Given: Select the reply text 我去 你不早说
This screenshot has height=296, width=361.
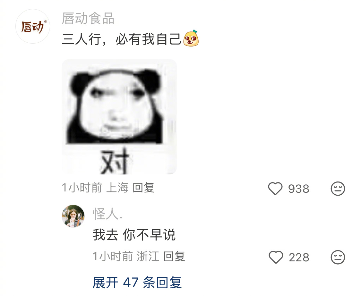Looking at the screenshot, I should [134, 234].
